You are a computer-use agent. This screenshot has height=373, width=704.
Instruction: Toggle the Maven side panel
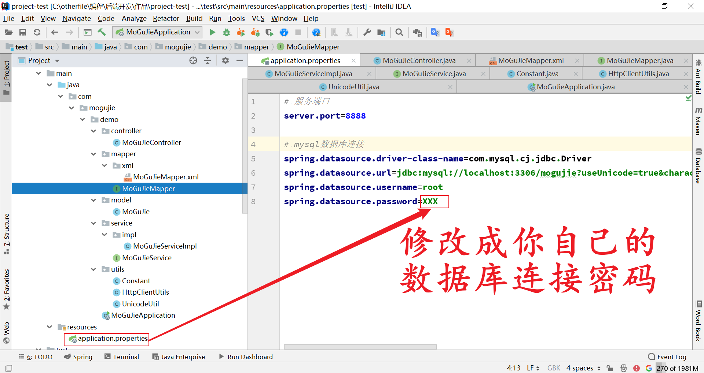tap(698, 121)
